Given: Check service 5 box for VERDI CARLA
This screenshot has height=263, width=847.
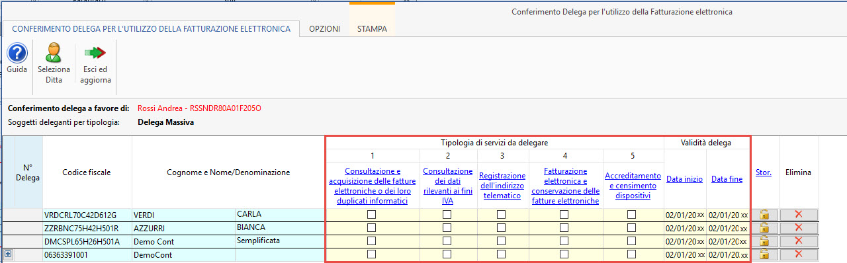Looking at the screenshot, I should (x=632, y=214).
